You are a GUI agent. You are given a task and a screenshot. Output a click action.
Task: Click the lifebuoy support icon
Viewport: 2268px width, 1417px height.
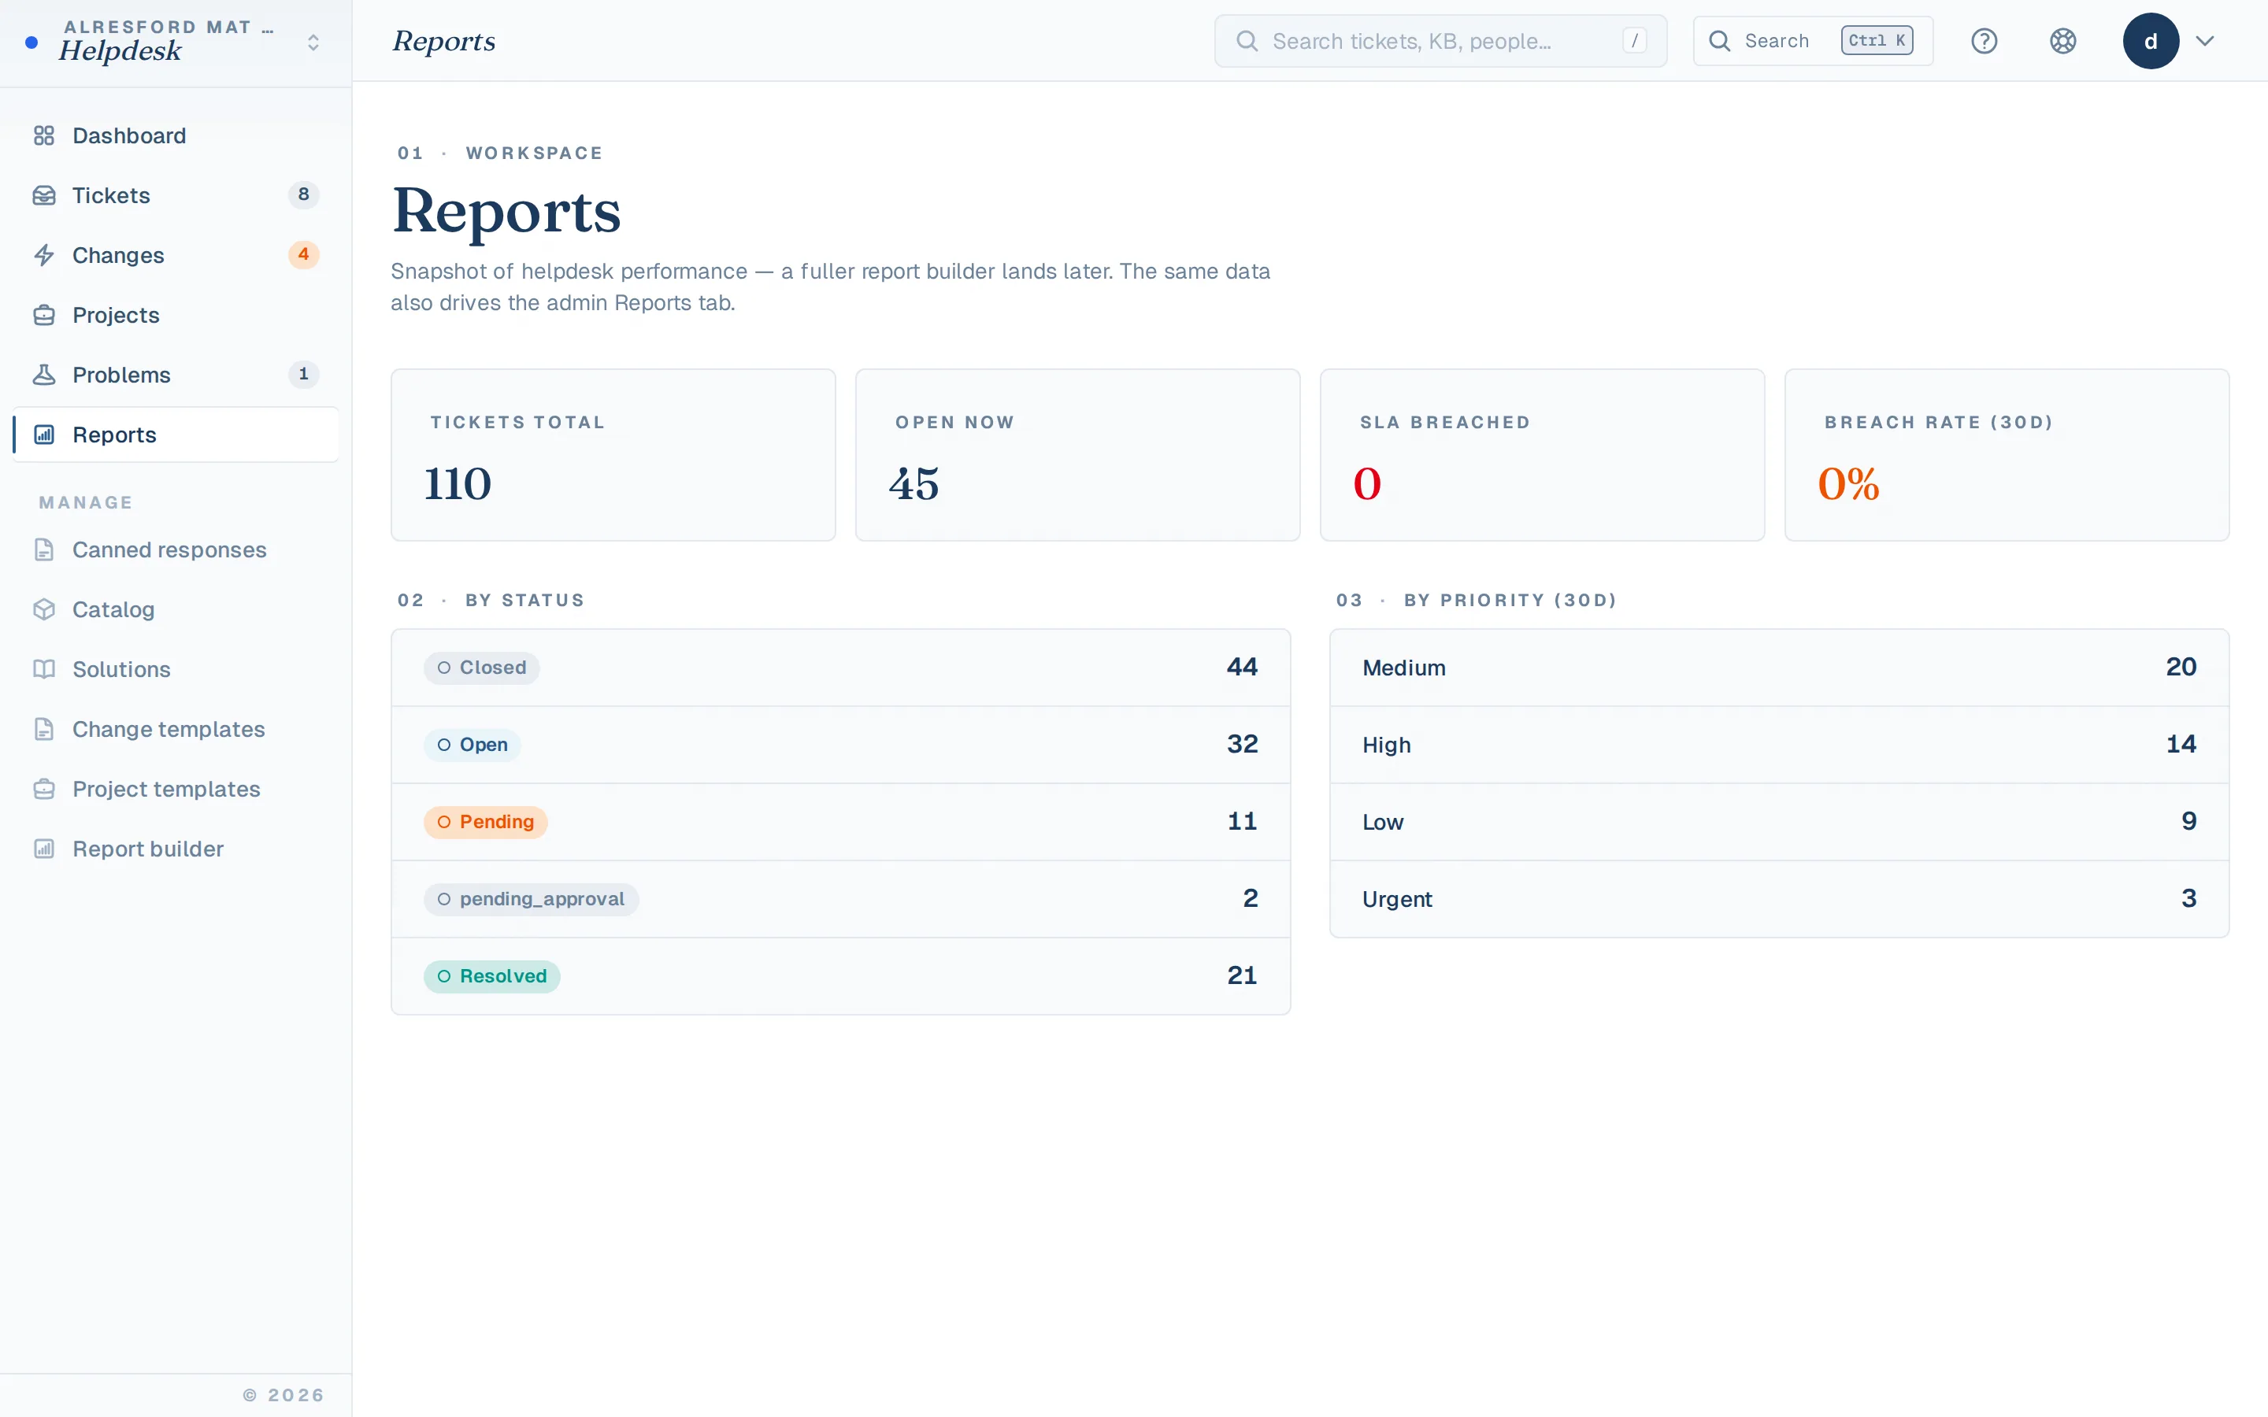(x=2062, y=41)
